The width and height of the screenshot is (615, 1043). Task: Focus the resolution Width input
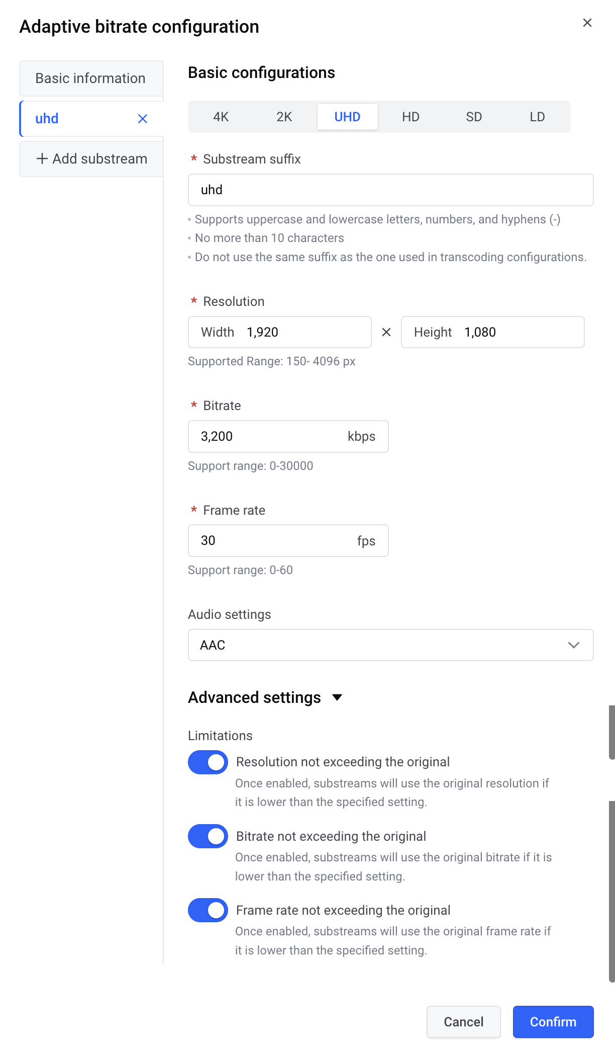301,332
